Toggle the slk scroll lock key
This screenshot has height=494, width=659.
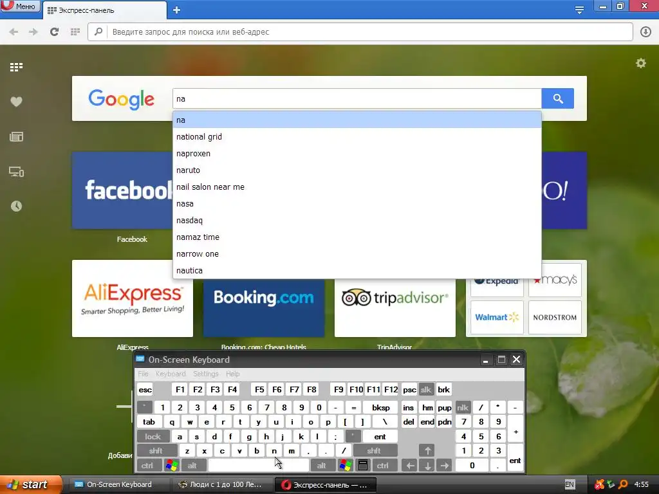coord(426,390)
